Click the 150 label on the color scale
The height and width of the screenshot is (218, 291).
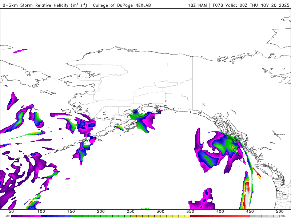(71, 211)
